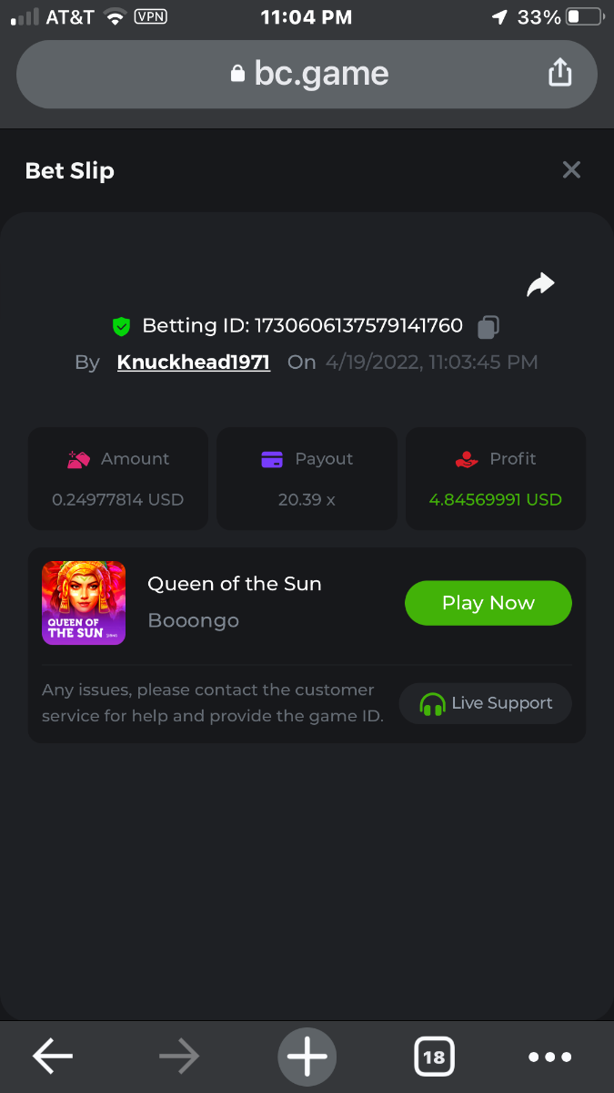This screenshot has height=1093, width=614.
Task: Tap the Payout multiplier card
Action: [x=307, y=479]
